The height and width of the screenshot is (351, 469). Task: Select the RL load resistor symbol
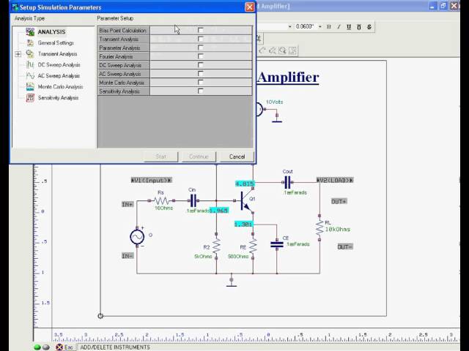point(320,227)
